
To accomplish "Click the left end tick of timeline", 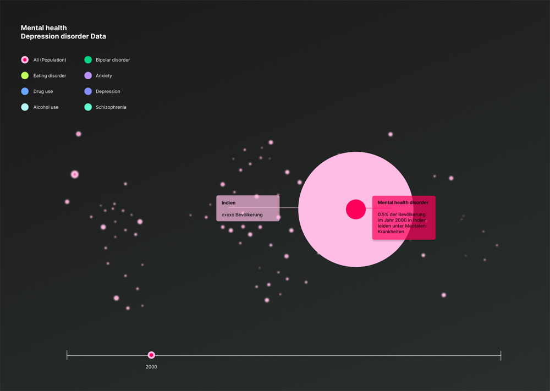I will click(x=67, y=356).
